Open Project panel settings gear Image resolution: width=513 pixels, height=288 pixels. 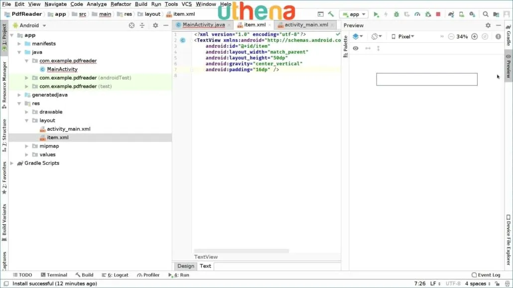(155, 25)
